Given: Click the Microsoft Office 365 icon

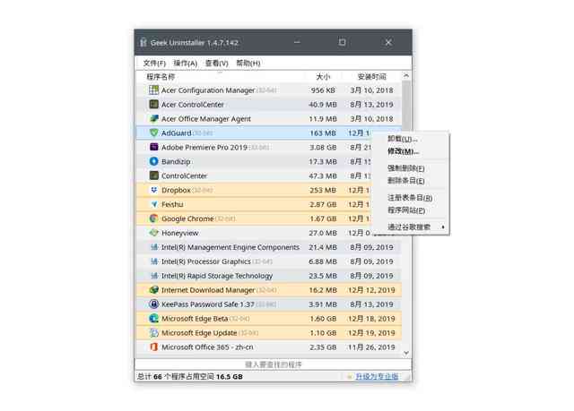Looking at the screenshot, I should 153,347.
